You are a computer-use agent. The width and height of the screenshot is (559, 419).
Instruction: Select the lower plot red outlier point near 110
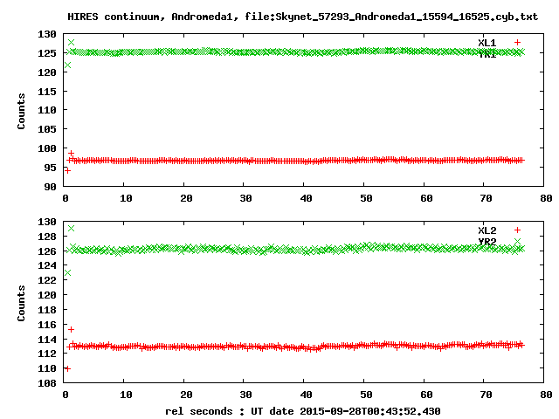pos(67,368)
